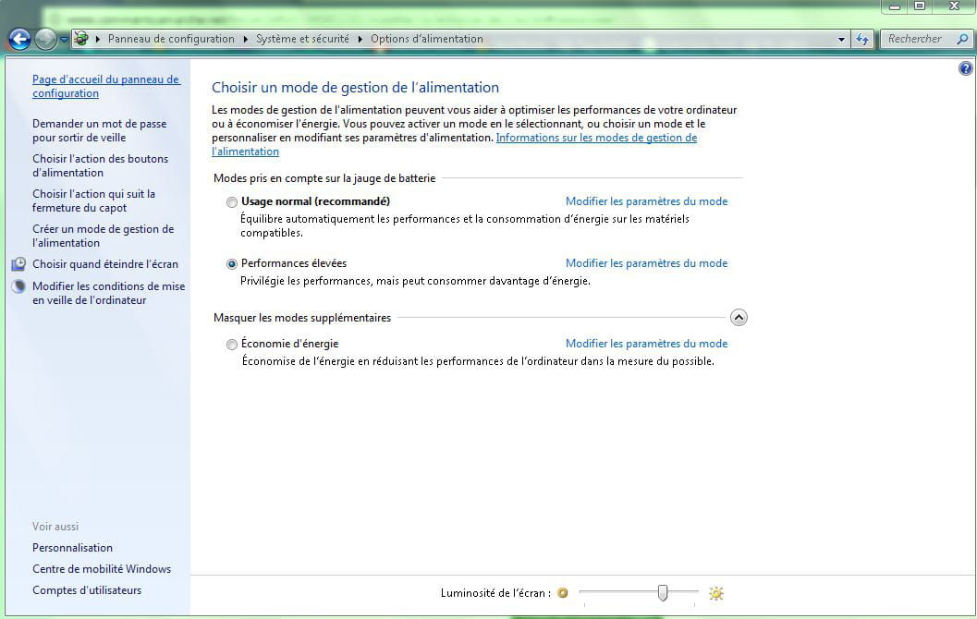Viewport: 977px width, 619px height.
Task: Click the greyed forward navigation arrow
Action: [45, 39]
